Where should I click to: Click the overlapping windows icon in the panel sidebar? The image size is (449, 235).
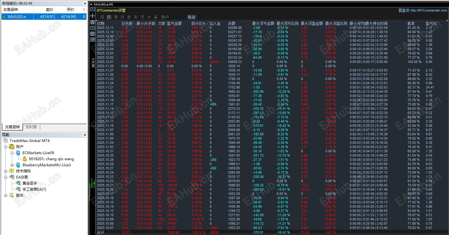tap(93, 40)
